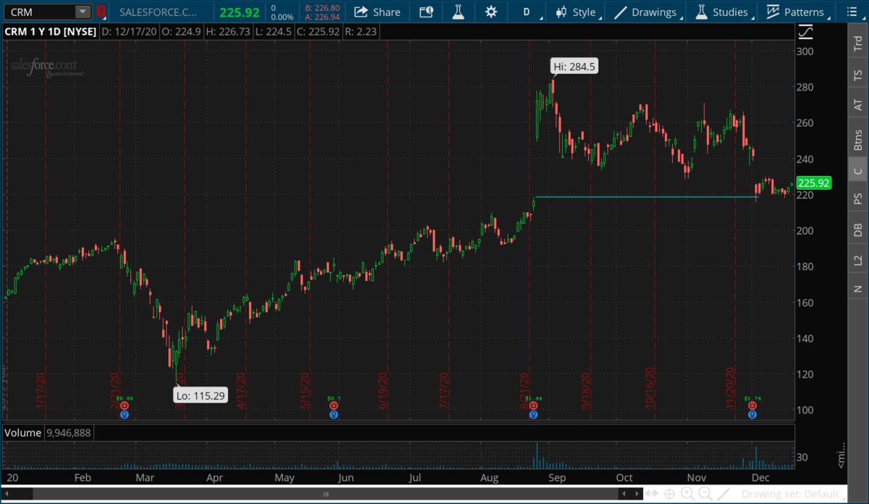Open chart settings with the gear icon
Screen dimensions: 869x504
tap(492, 12)
